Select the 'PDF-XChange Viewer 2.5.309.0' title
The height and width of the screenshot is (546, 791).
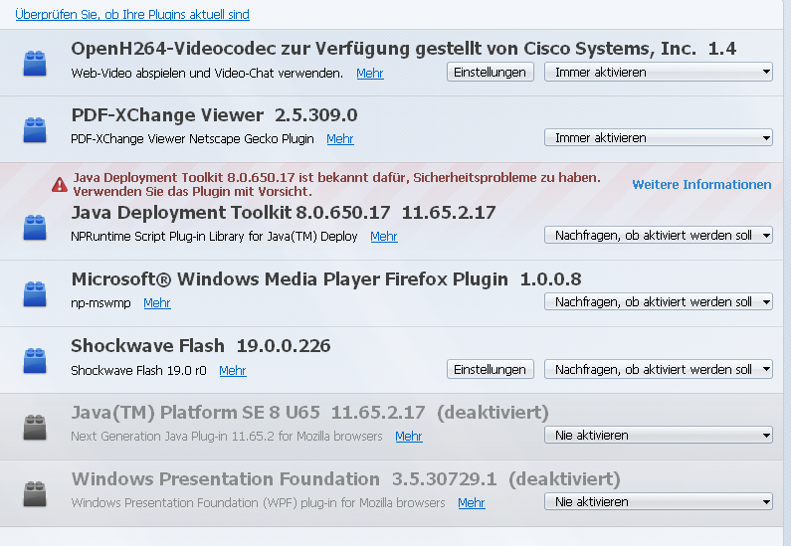214,115
